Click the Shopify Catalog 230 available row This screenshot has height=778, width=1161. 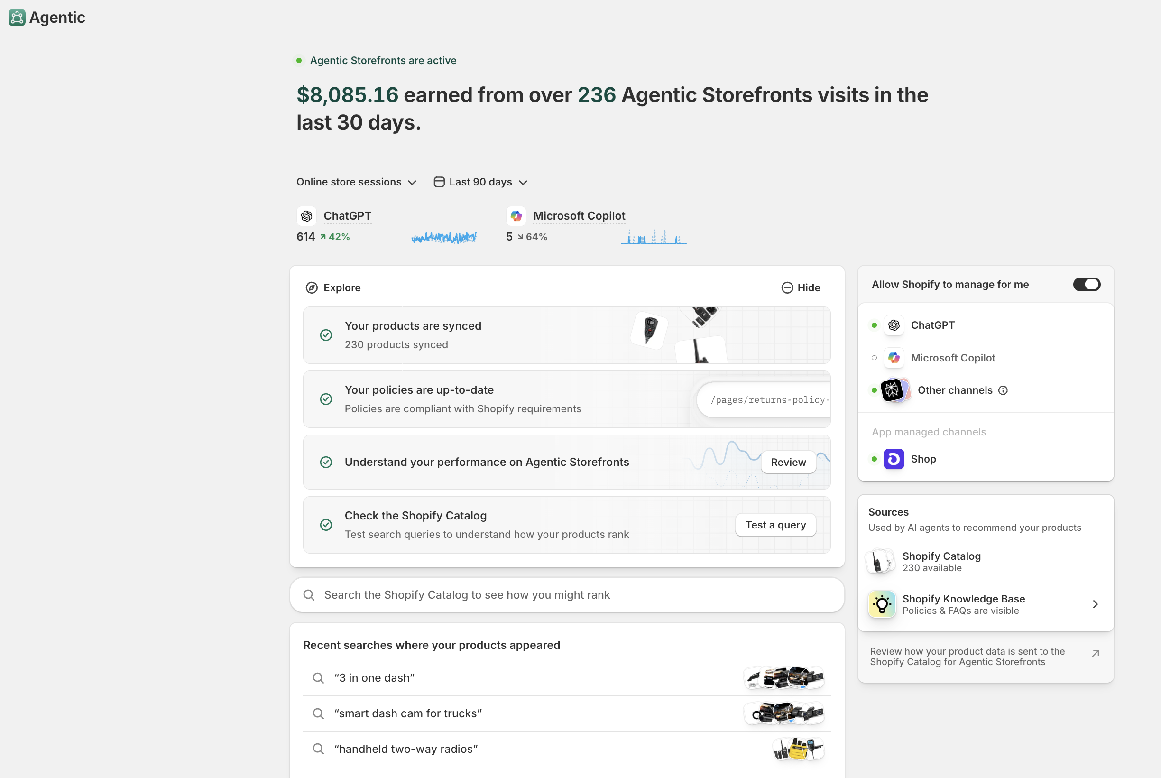[x=986, y=562]
